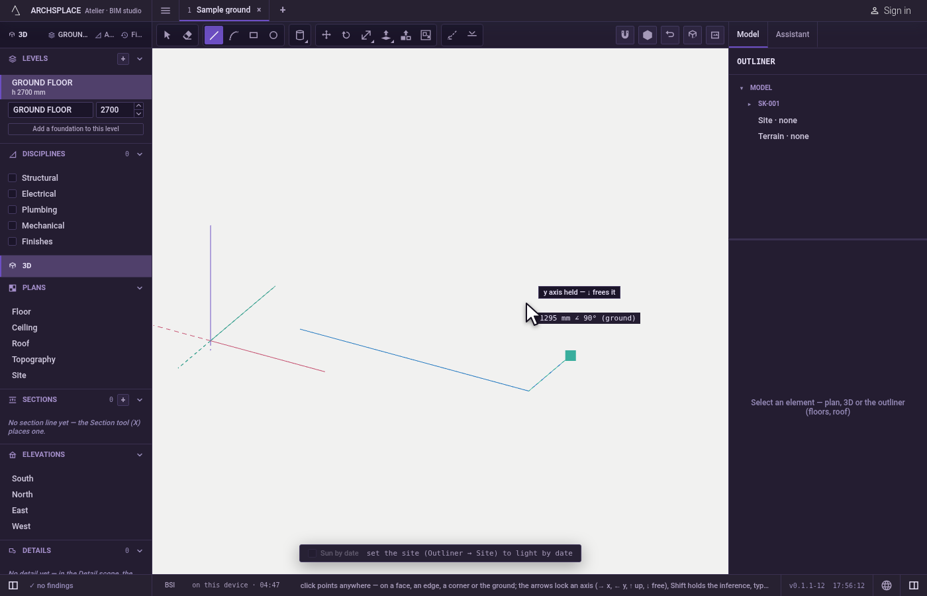The height and width of the screenshot is (596, 927).
Task: Collapse the Disciplines section
Action: pyautogui.click(x=140, y=154)
